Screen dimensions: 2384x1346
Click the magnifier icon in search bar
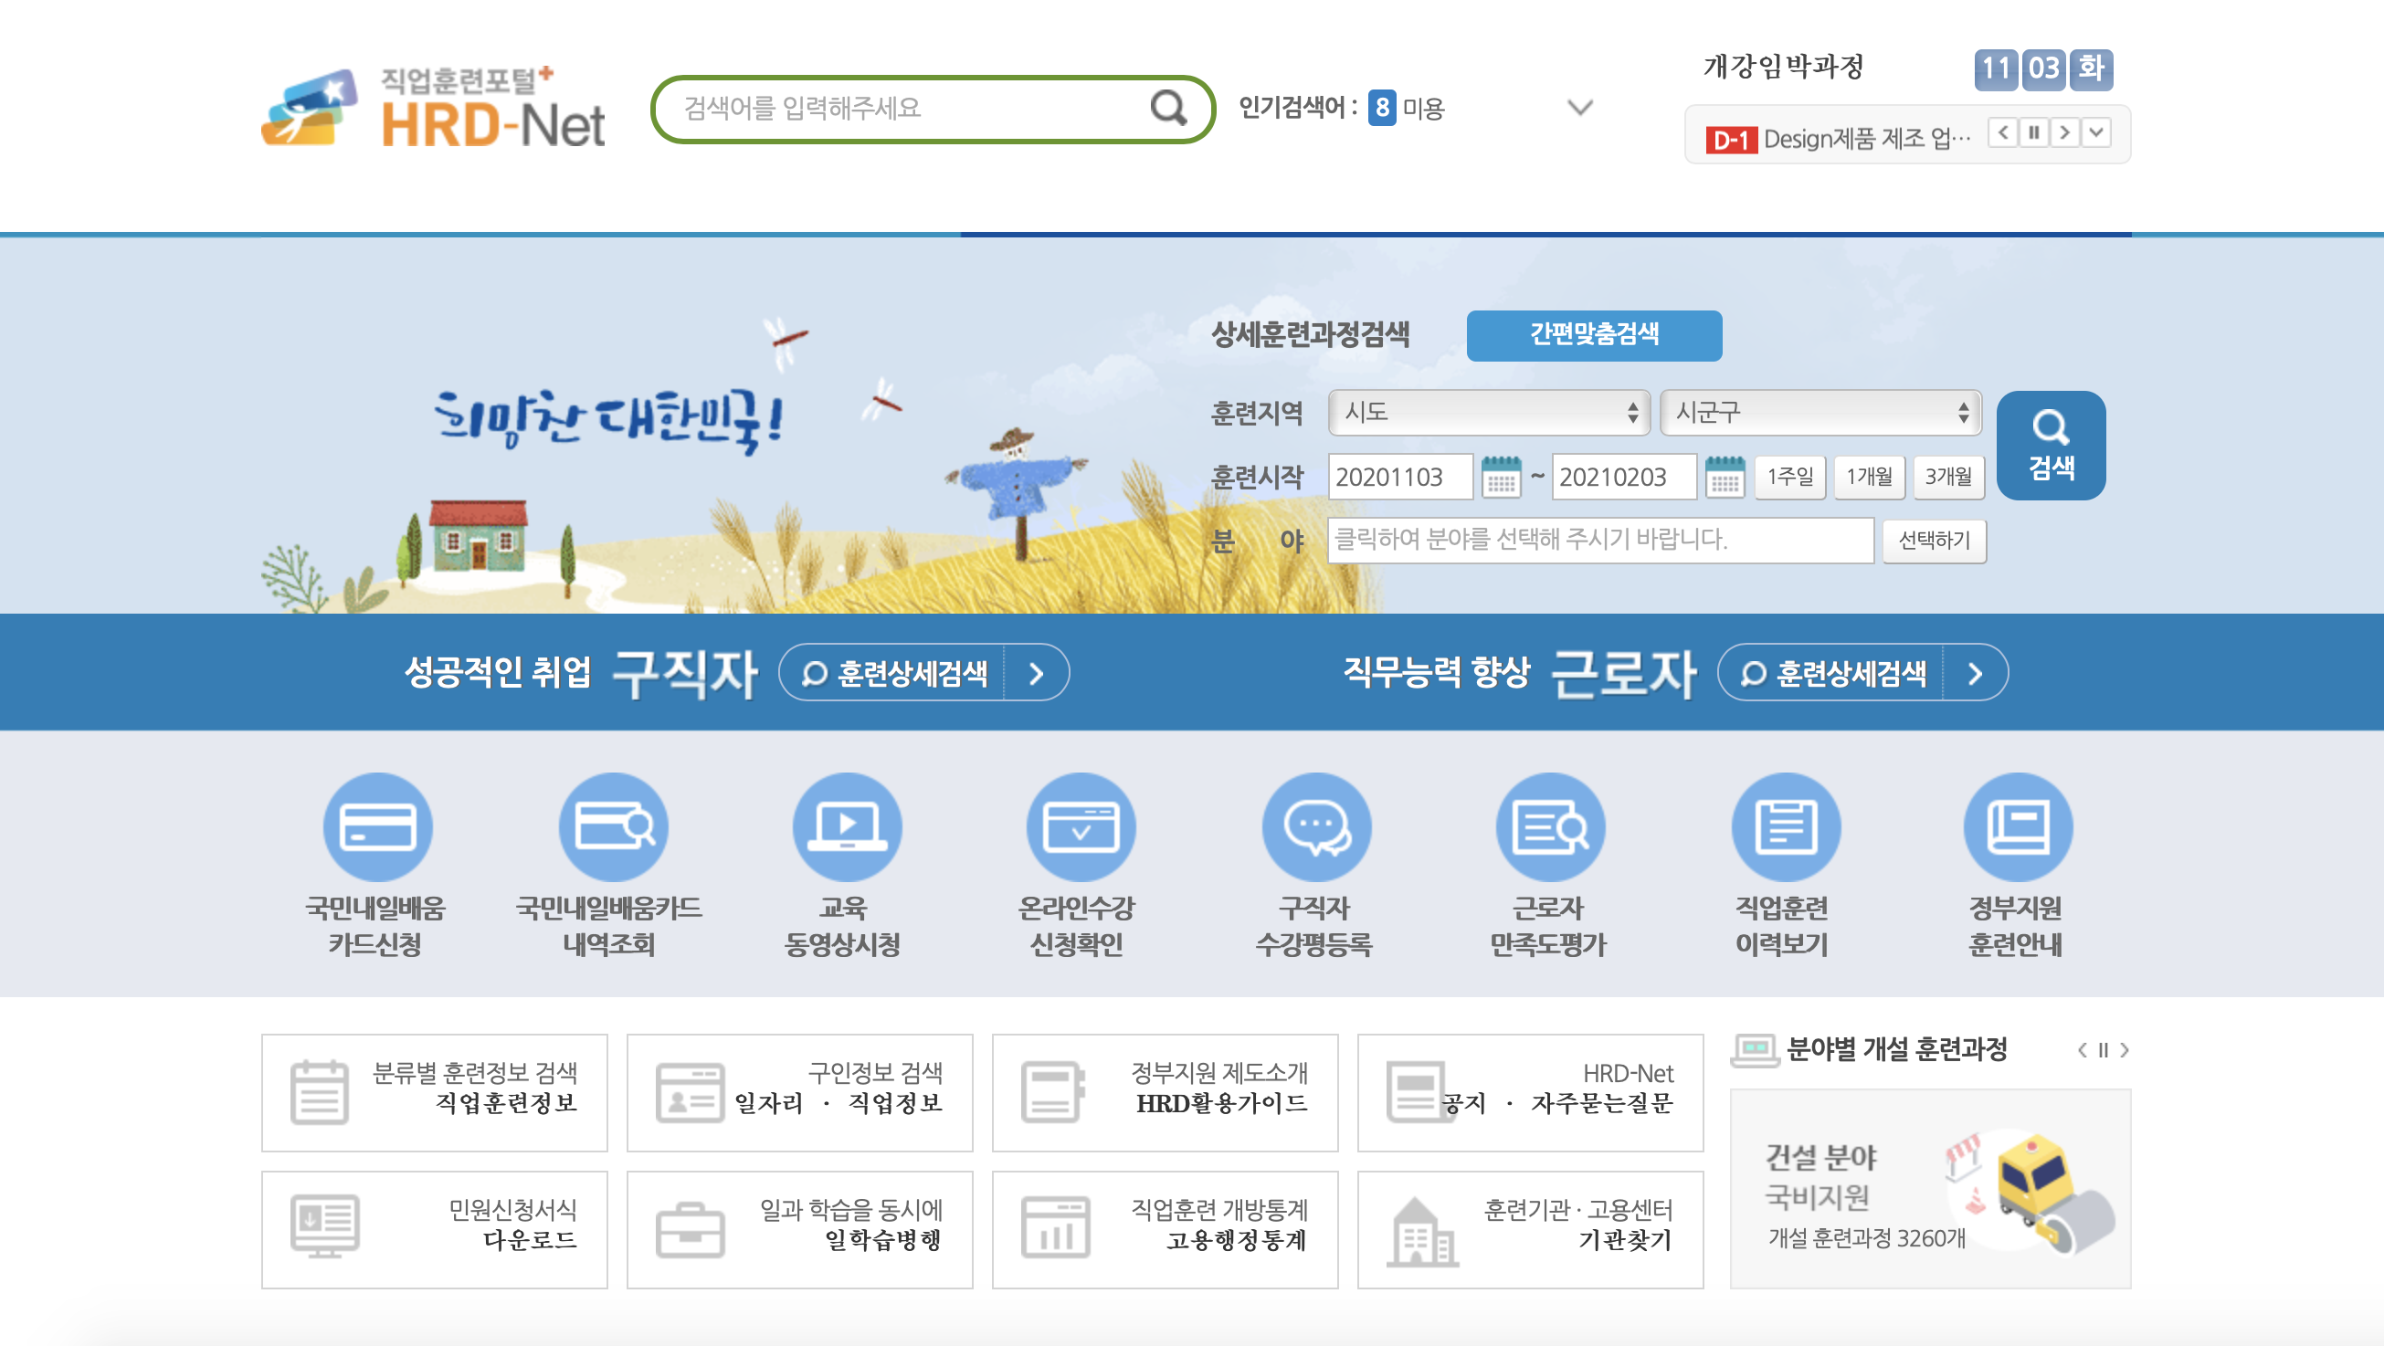click(x=1168, y=109)
